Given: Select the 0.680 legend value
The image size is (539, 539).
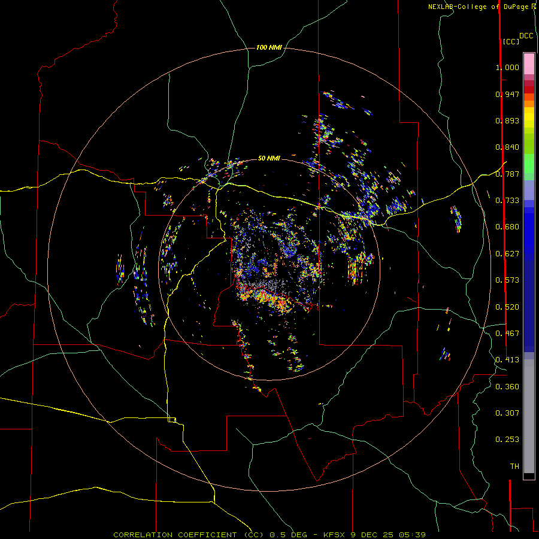Looking at the screenshot, I should [507, 227].
